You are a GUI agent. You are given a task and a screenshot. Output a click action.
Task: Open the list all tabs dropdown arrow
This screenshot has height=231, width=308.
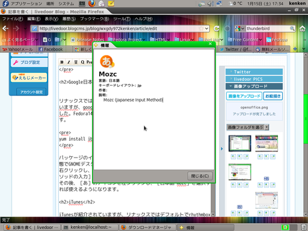click(x=304, y=49)
